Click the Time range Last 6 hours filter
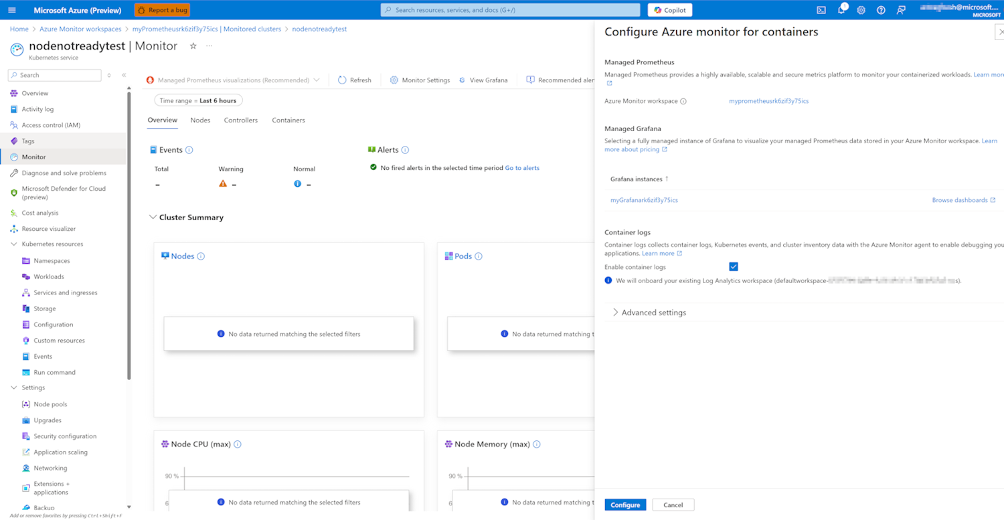Viewport: 1004px width, 520px height. 198,100
